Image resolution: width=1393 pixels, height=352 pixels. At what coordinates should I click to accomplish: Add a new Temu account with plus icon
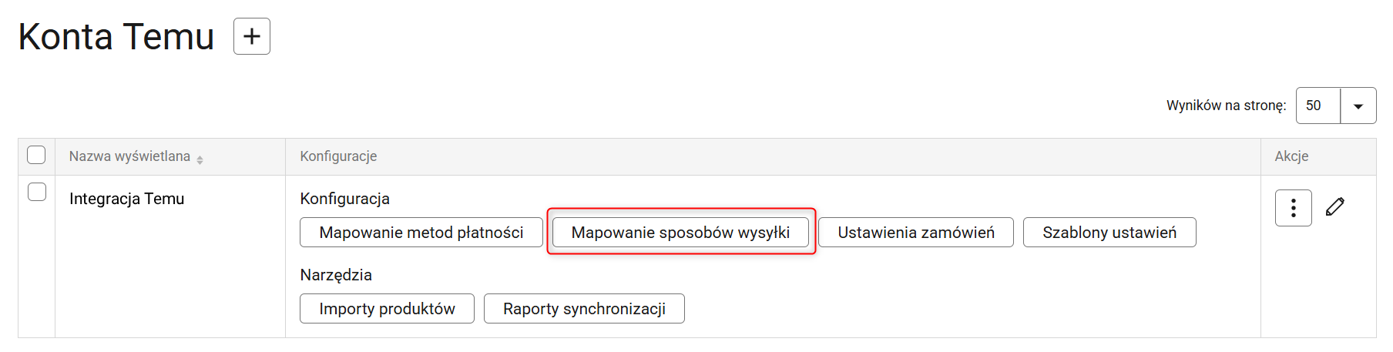(x=252, y=36)
